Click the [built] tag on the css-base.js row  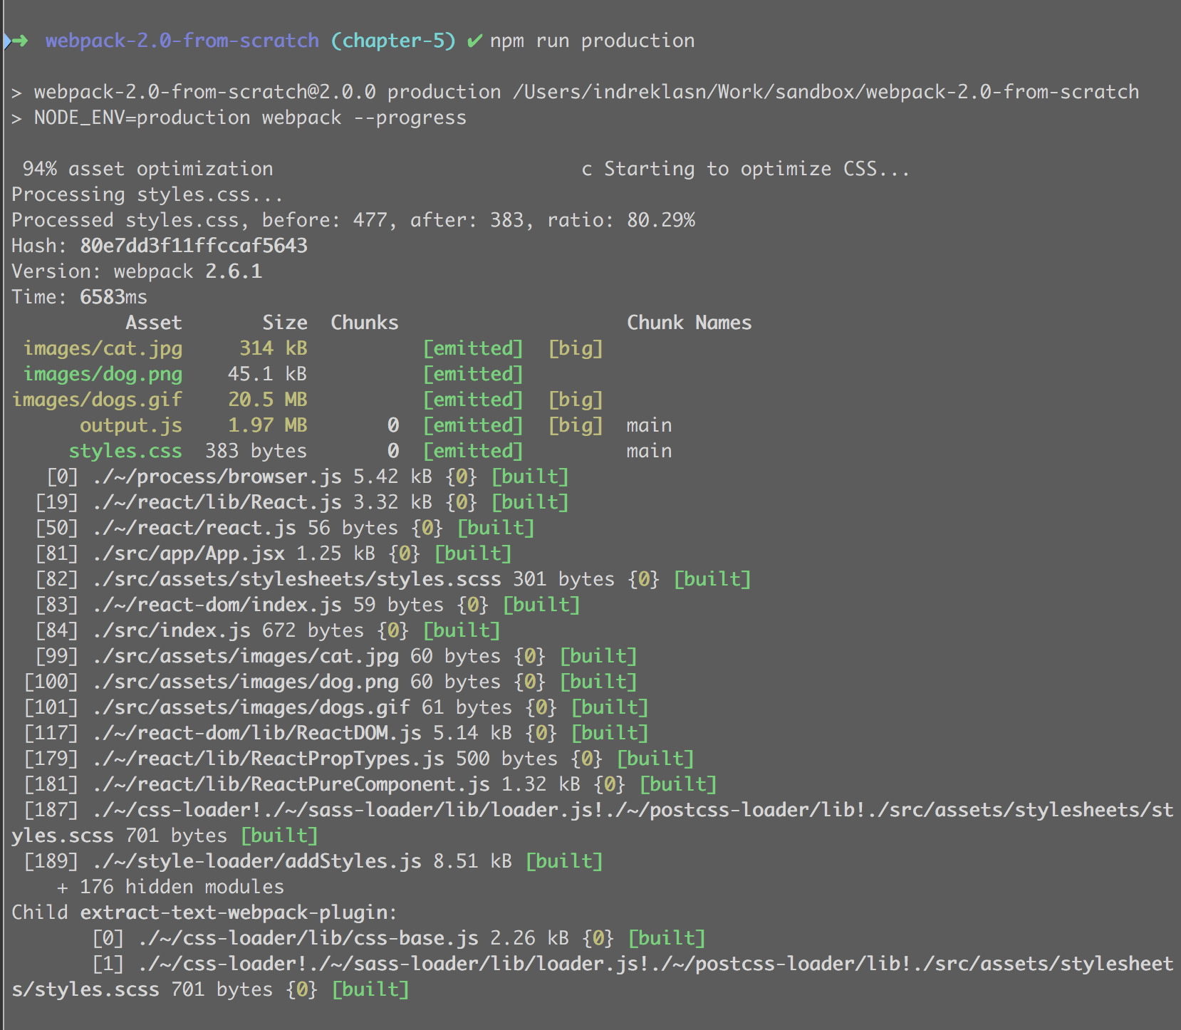pos(667,938)
